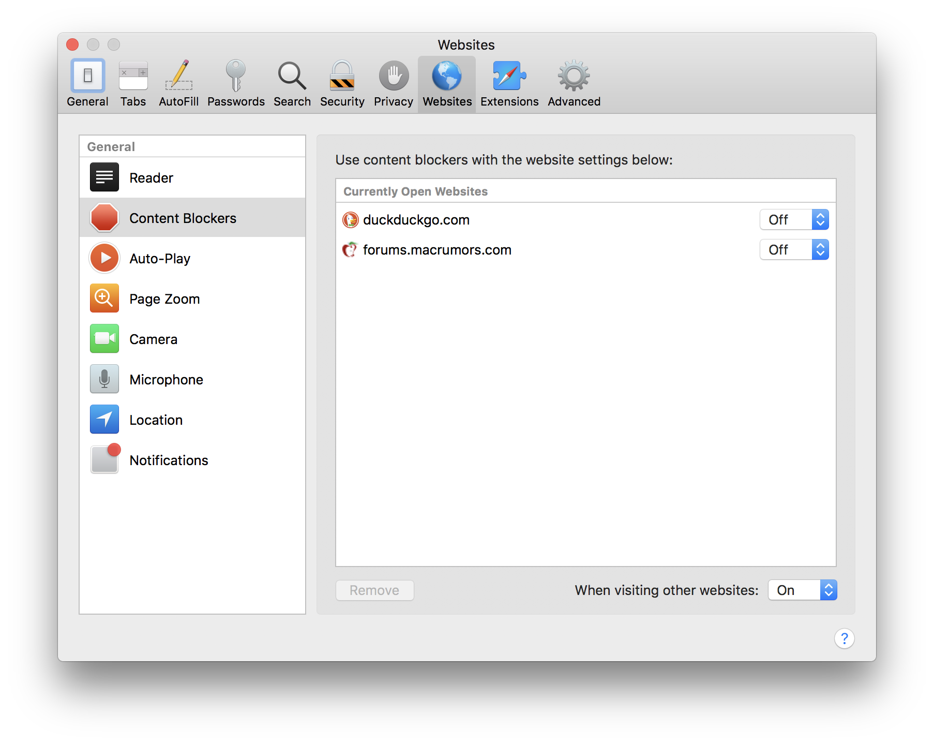Click the Auto-Play sidebar icon
The height and width of the screenshot is (744, 934).
click(x=104, y=258)
